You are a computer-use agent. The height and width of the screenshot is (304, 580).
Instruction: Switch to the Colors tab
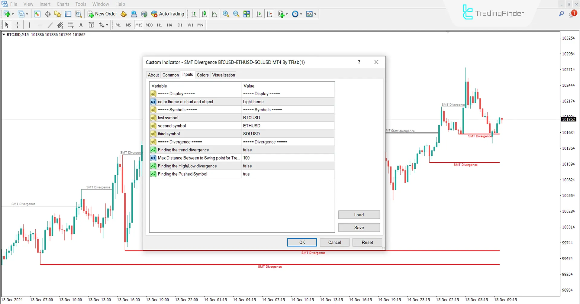203,75
